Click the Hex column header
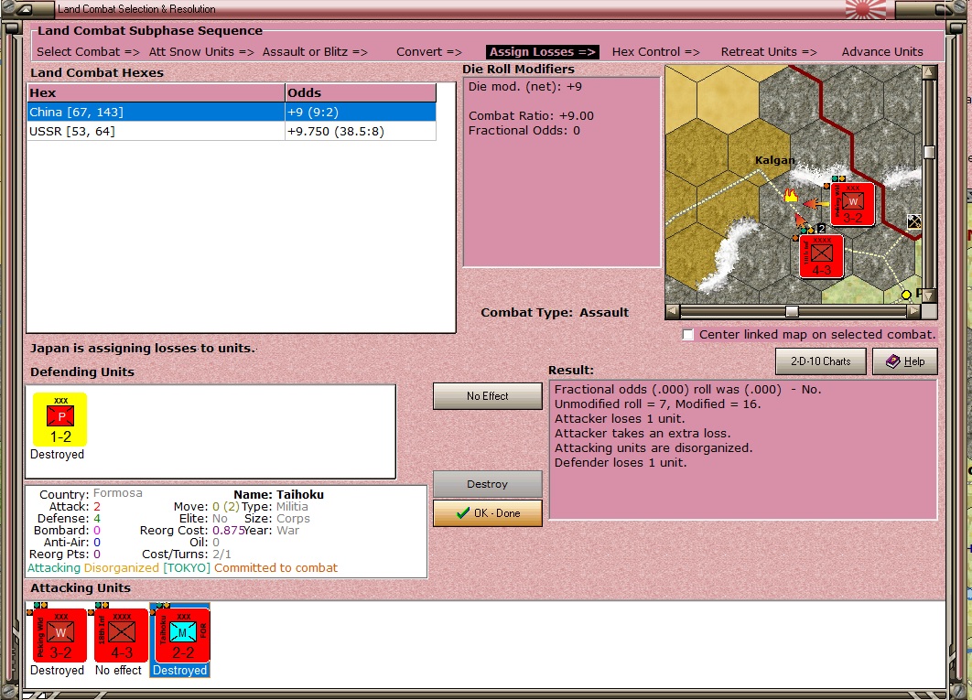 click(x=156, y=93)
